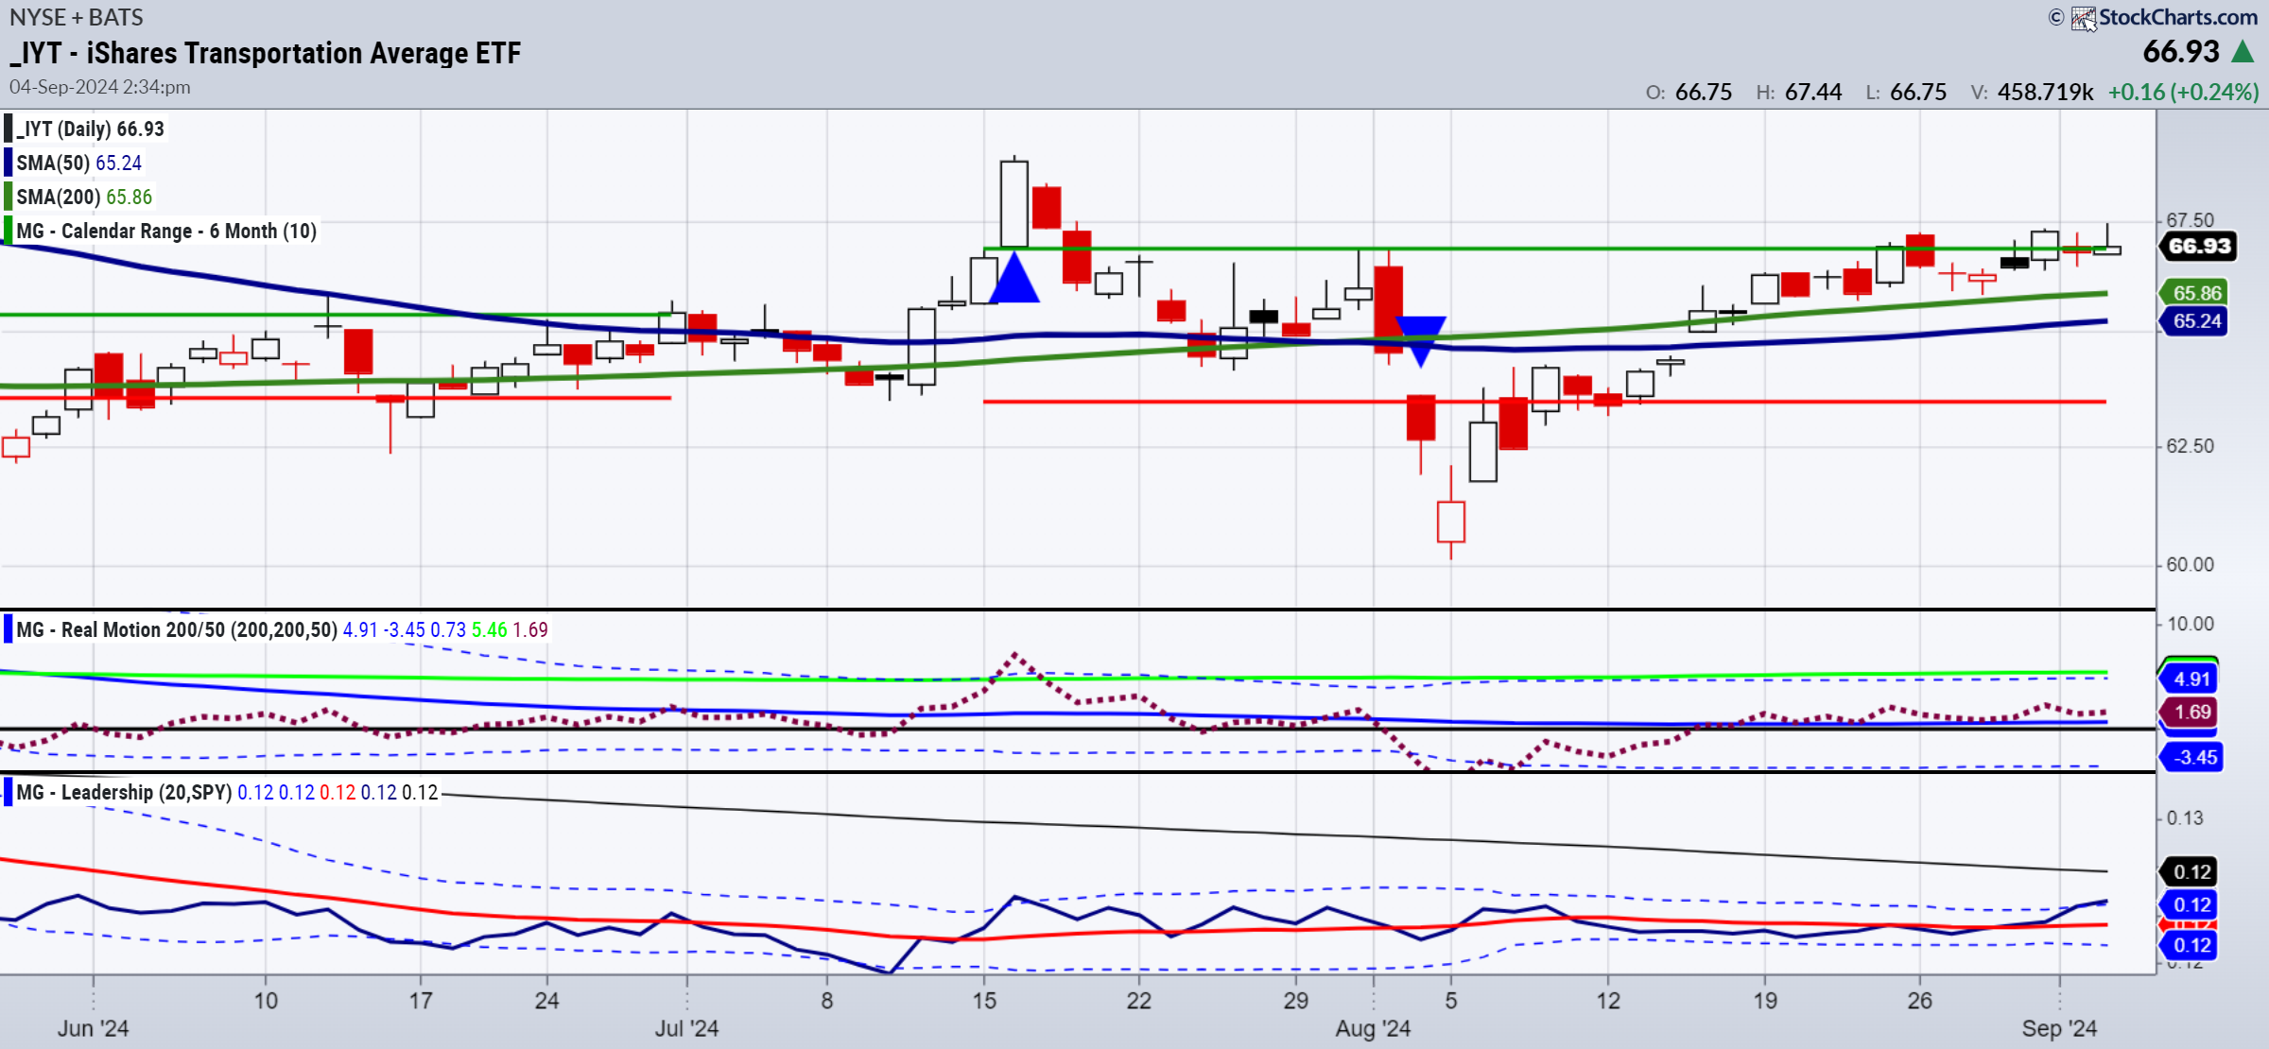This screenshot has width=2269, height=1049.
Task: Click the Jun '24 date axis label
Action: pyautogui.click(x=93, y=1028)
